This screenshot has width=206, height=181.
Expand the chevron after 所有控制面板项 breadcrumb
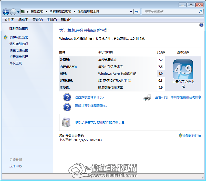75,12
